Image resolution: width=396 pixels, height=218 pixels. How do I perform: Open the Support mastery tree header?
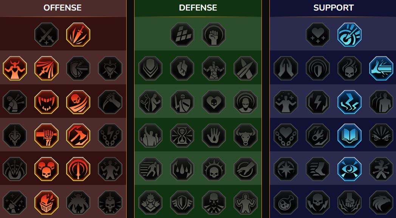[334, 8]
